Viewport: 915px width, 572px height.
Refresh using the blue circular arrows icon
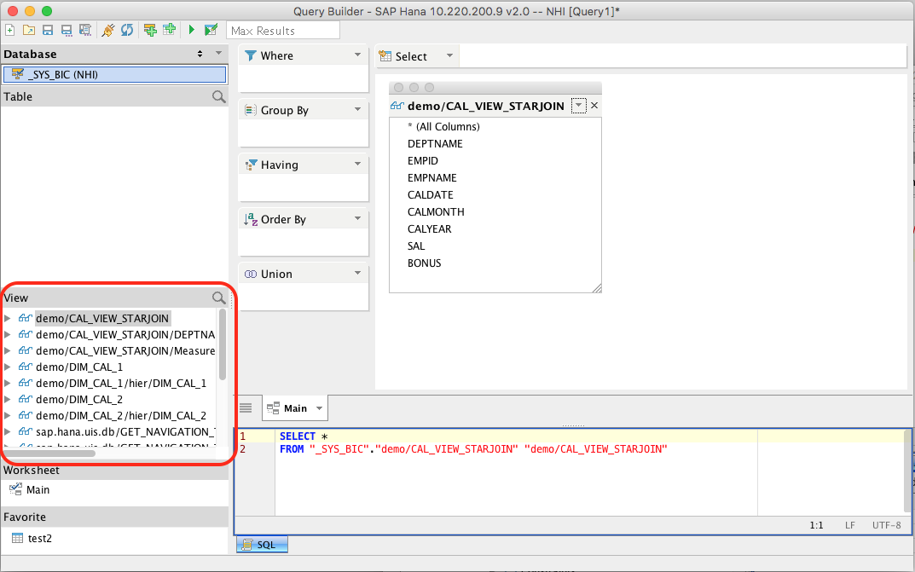coord(126,30)
